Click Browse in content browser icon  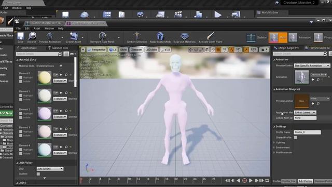tap(32, 36)
